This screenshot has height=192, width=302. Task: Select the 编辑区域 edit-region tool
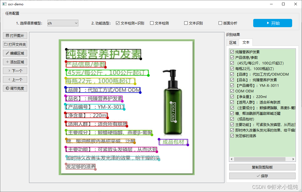[15, 53]
